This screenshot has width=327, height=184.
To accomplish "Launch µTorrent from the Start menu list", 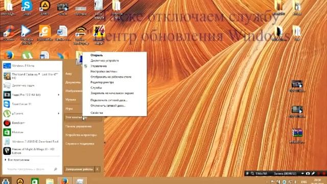I will pyautogui.click(x=32, y=113).
